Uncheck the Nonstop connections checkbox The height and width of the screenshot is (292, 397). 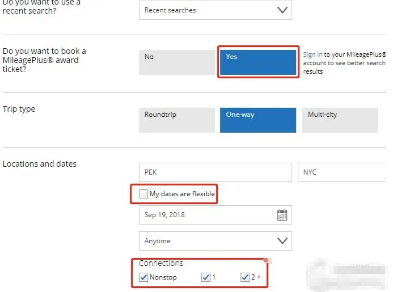point(143,277)
